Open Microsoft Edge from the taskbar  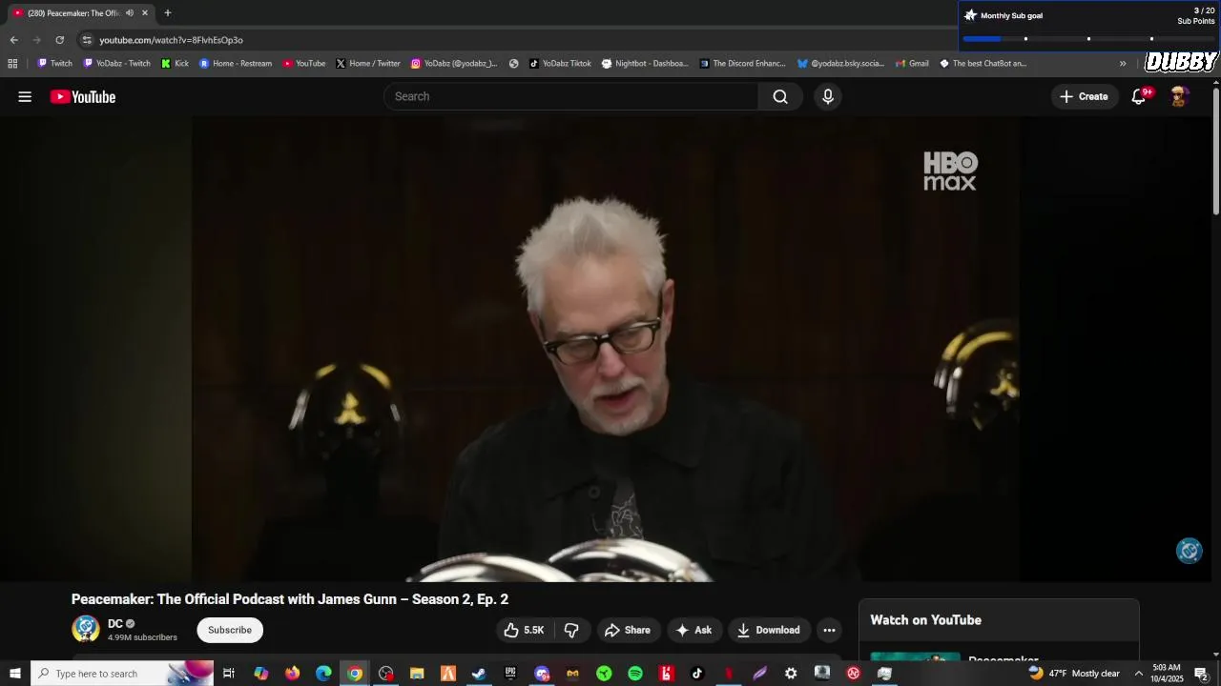(323, 674)
